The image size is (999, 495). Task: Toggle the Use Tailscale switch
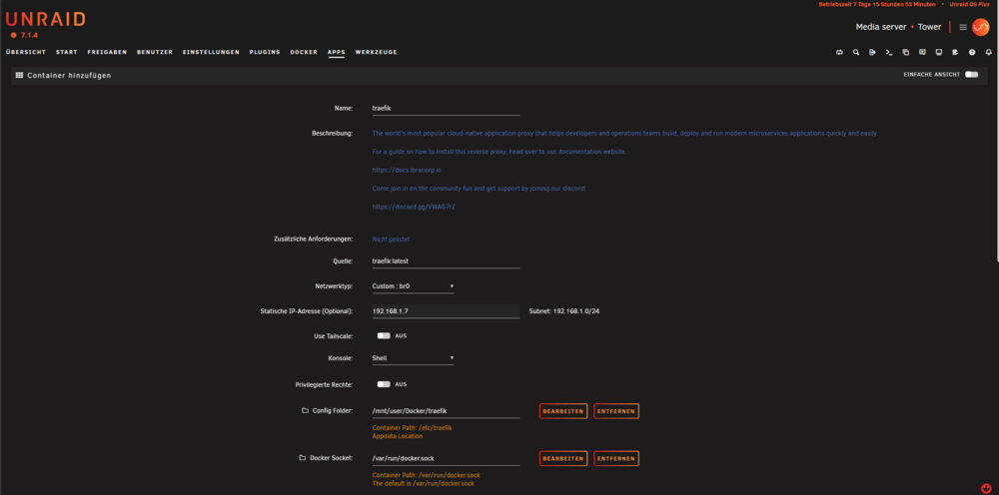pos(384,336)
